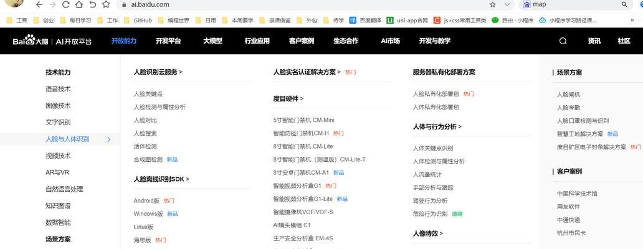Open the 开发与教学 nav menu

pyautogui.click(x=435, y=41)
